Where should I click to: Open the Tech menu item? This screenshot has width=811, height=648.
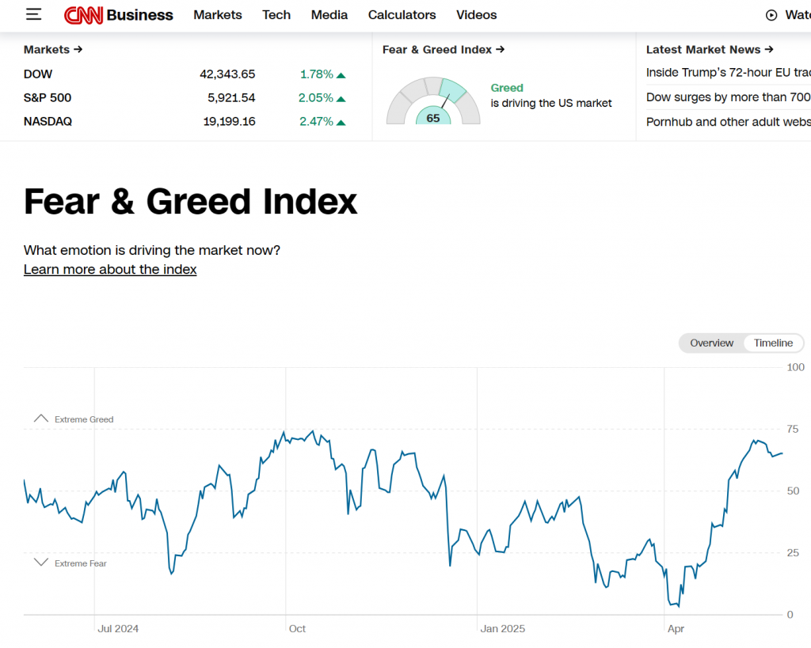[276, 15]
